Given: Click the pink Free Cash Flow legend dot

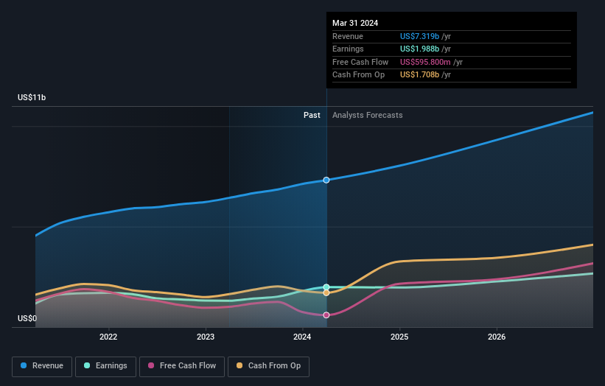Looking at the screenshot, I should tap(151, 365).
